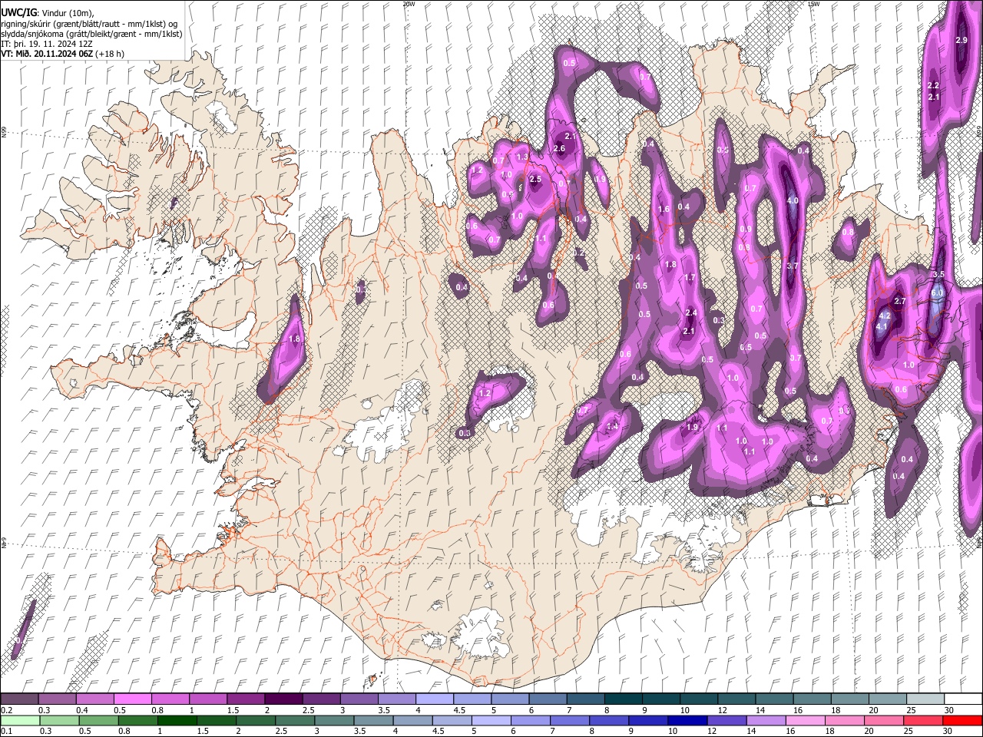Click the light grey 25 snow legend swatch
983x737 pixels.
coord(926,699)
